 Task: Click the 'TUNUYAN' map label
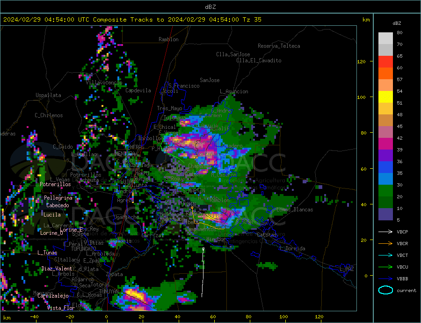109,291
